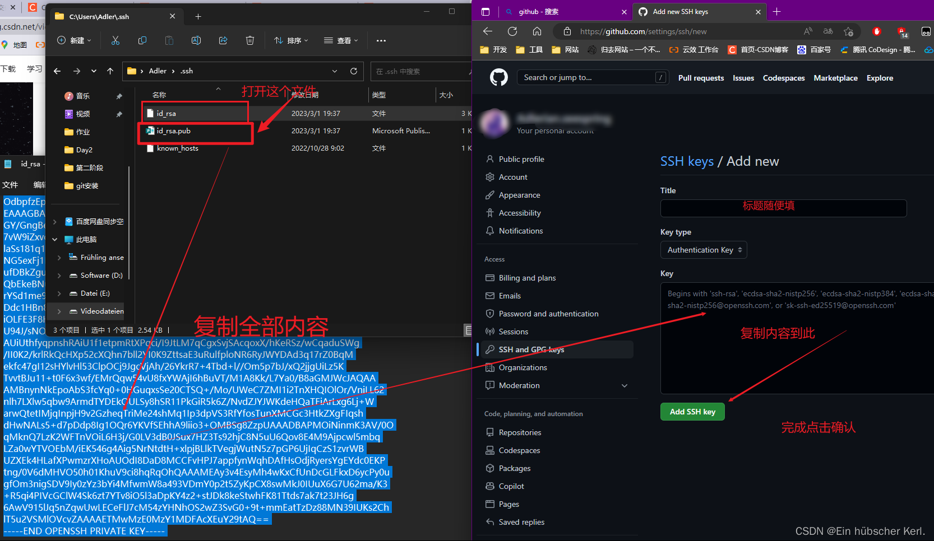
Task: Click the site lock icon in address bar
Action: 567,31
